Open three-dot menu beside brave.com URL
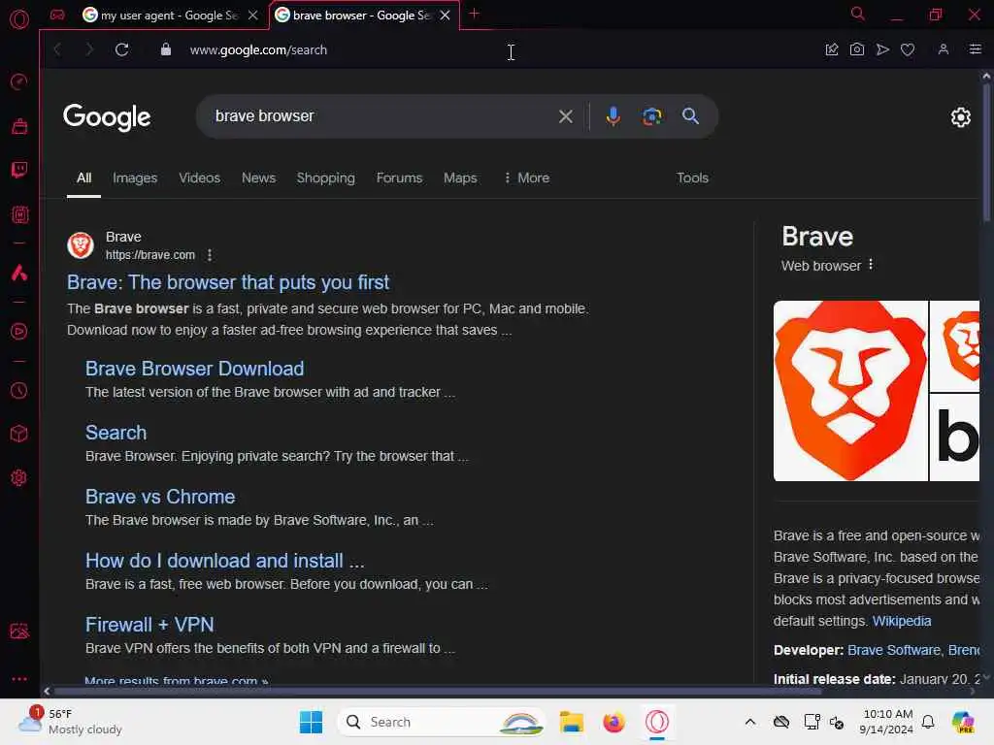 point(210,255)
